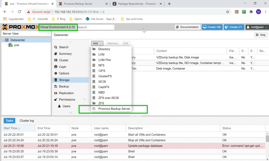Image resolution: width=269 pixels, height=161 pixels.
Task: Select ZFS over iSCSI option
Action: [x=111, y=98]
